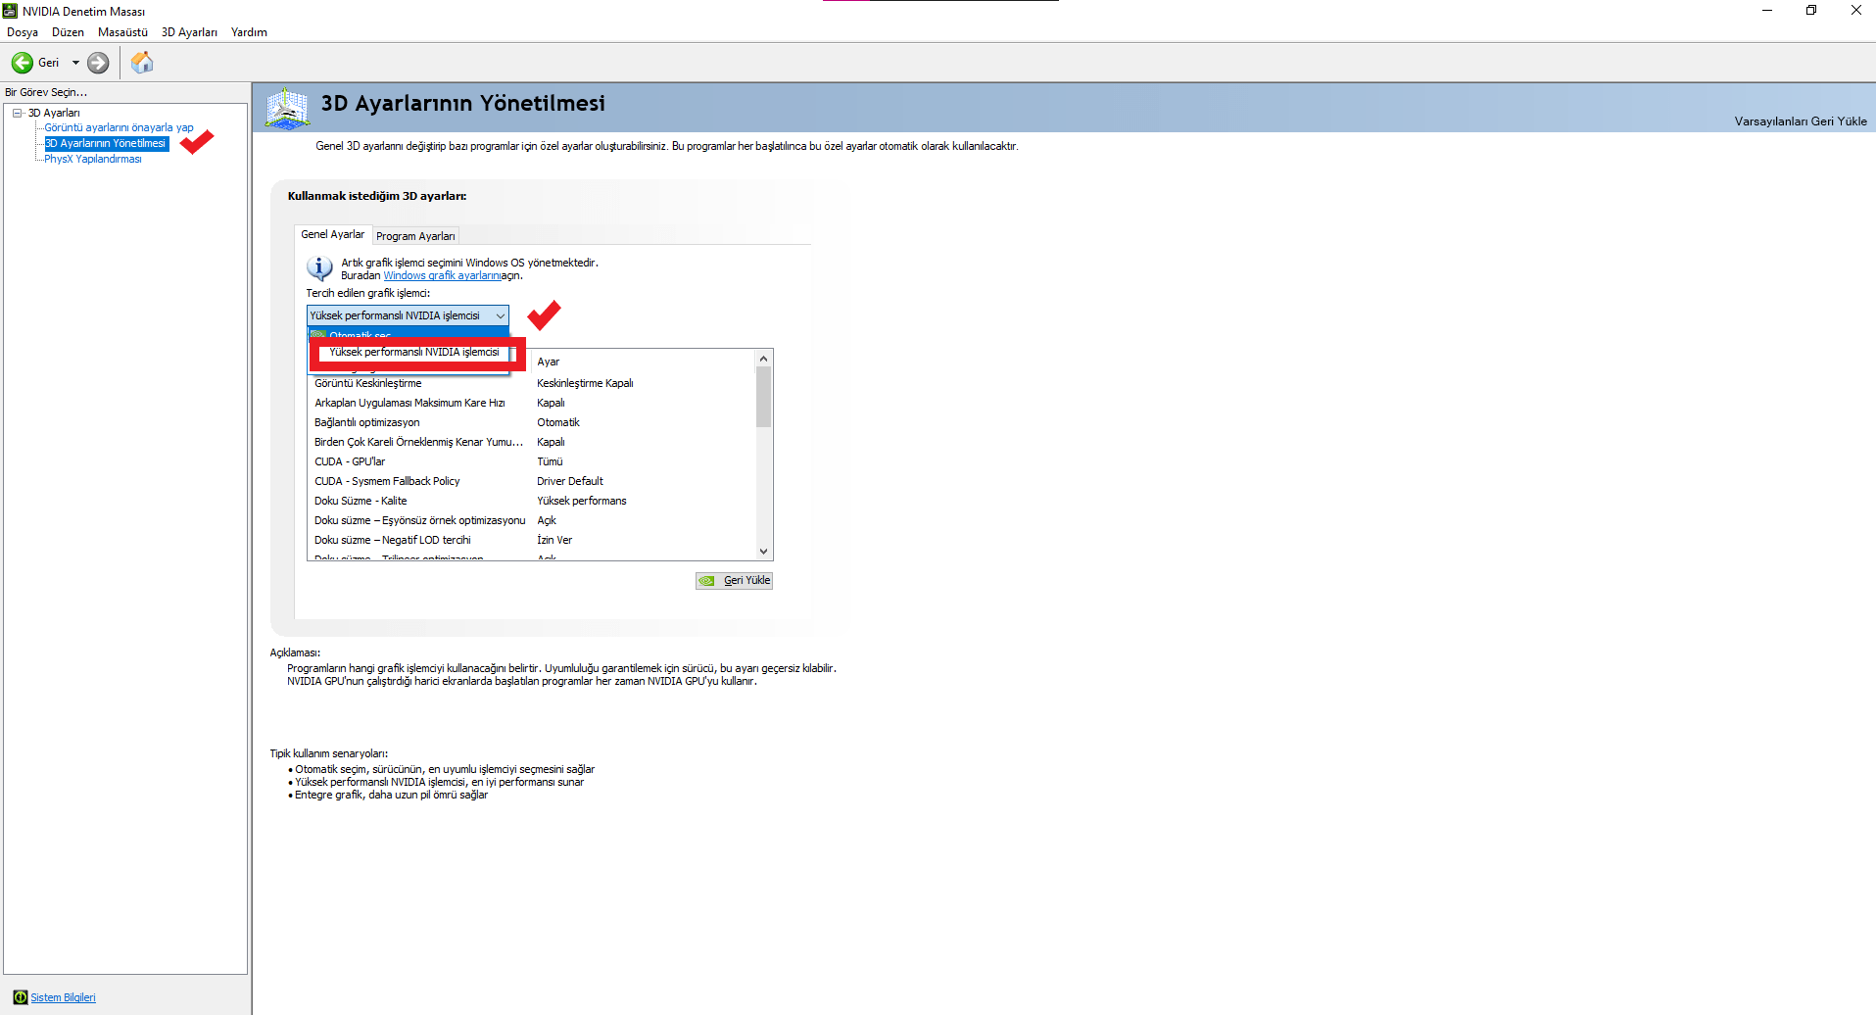Select the Görüntü Keskinleştirme setting row
This screenshot has height=1015, width=1876.
(x=532, y=383)
